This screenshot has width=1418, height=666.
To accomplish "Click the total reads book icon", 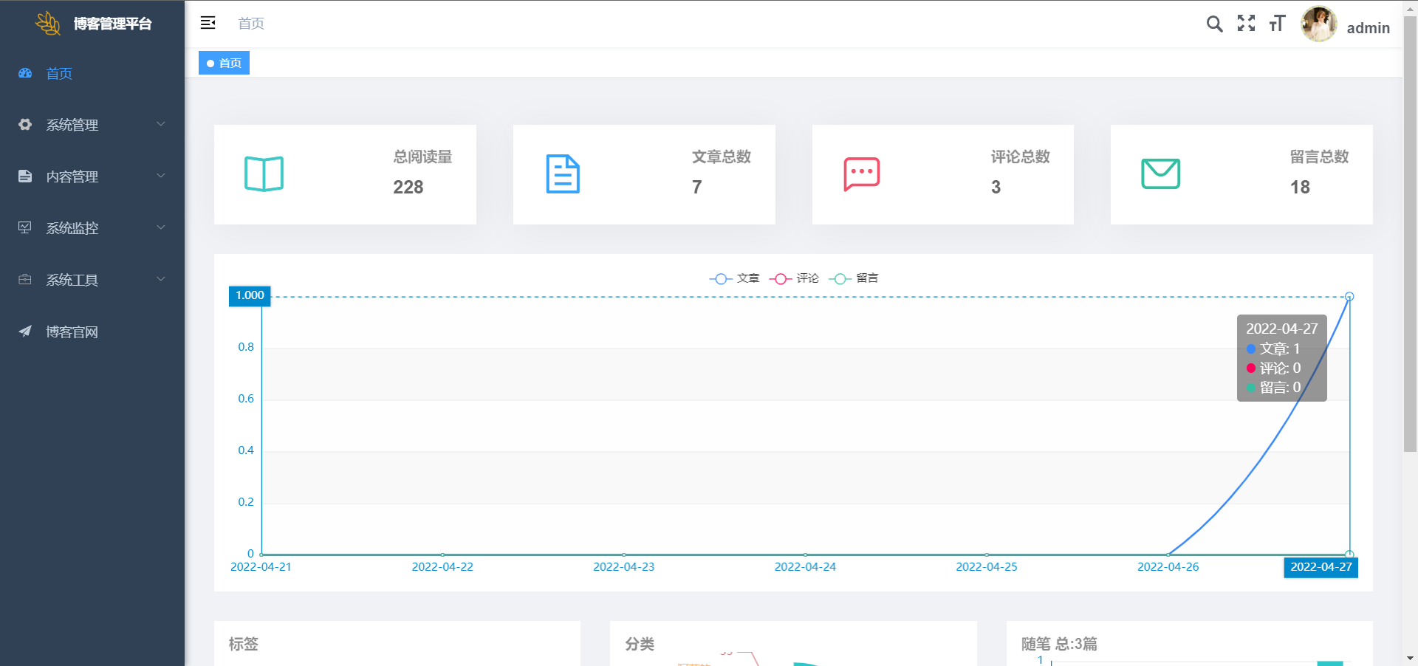I will tap(264, 174).
